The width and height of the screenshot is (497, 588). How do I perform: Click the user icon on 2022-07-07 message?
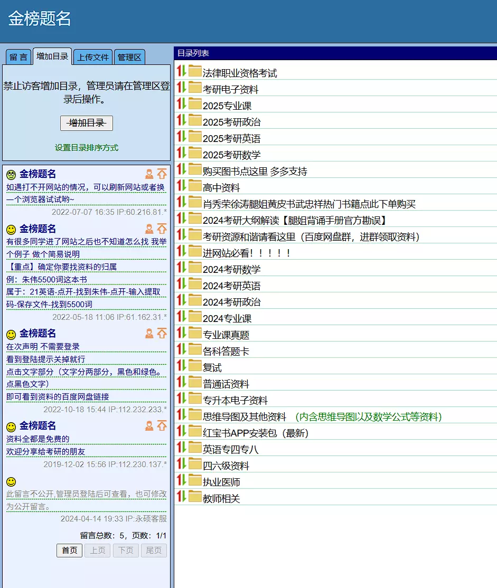[x=149, y=174]
